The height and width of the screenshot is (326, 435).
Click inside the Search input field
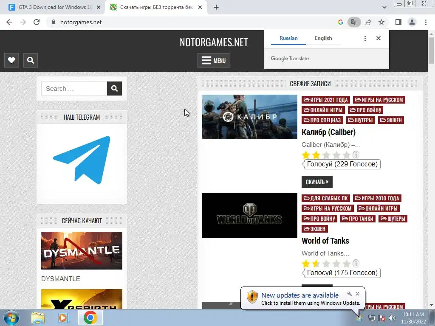[74, 88]
